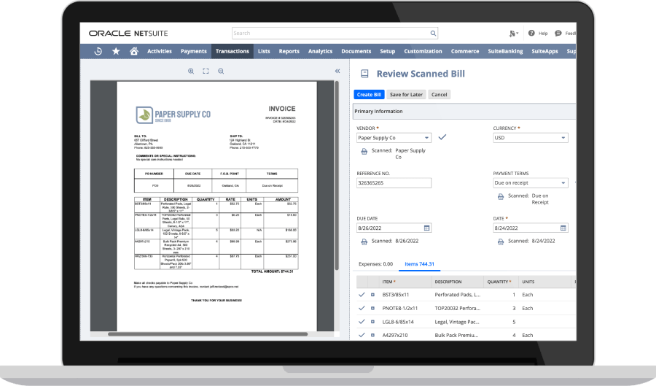Zoom in on the scanned invoice

[x=191, y=72]
